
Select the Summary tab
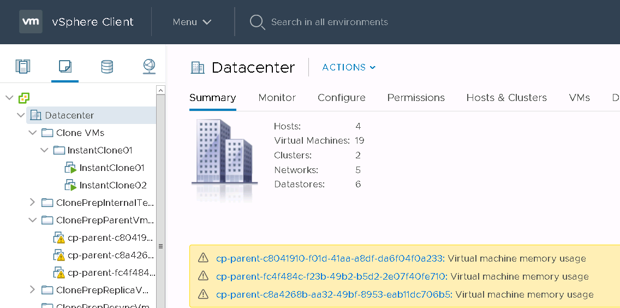pos(213,98)
